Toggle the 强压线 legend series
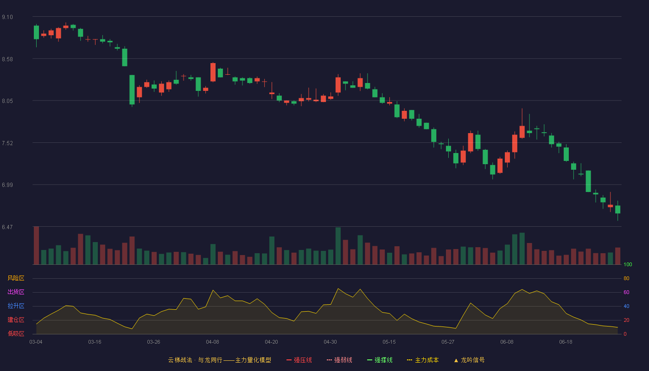This screenshot has width=649, height=371. coord(299,360)
